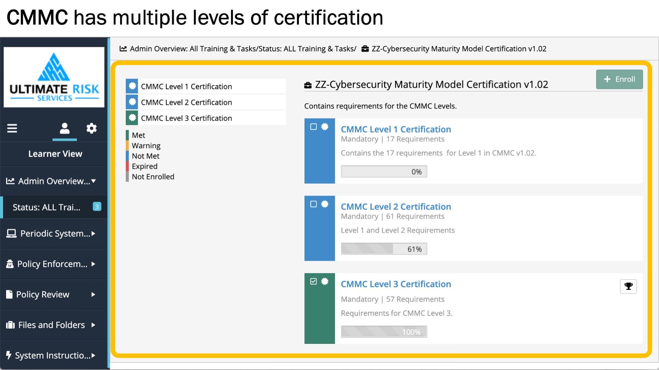Click badge icon beside CMMC Level 1 list entry
The image size is (659, 370).
(x=132, y=86)
